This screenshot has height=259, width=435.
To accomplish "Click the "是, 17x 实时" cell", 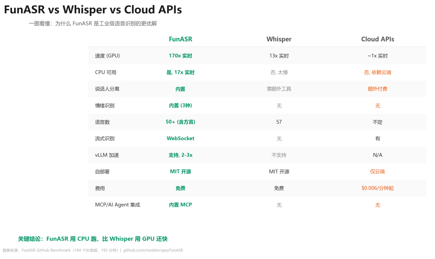I will 180,72.
